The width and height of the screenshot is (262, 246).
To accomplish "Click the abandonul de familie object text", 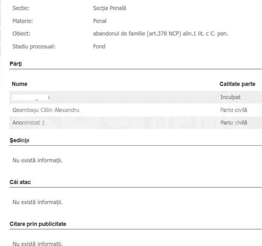I will point(161,34).
